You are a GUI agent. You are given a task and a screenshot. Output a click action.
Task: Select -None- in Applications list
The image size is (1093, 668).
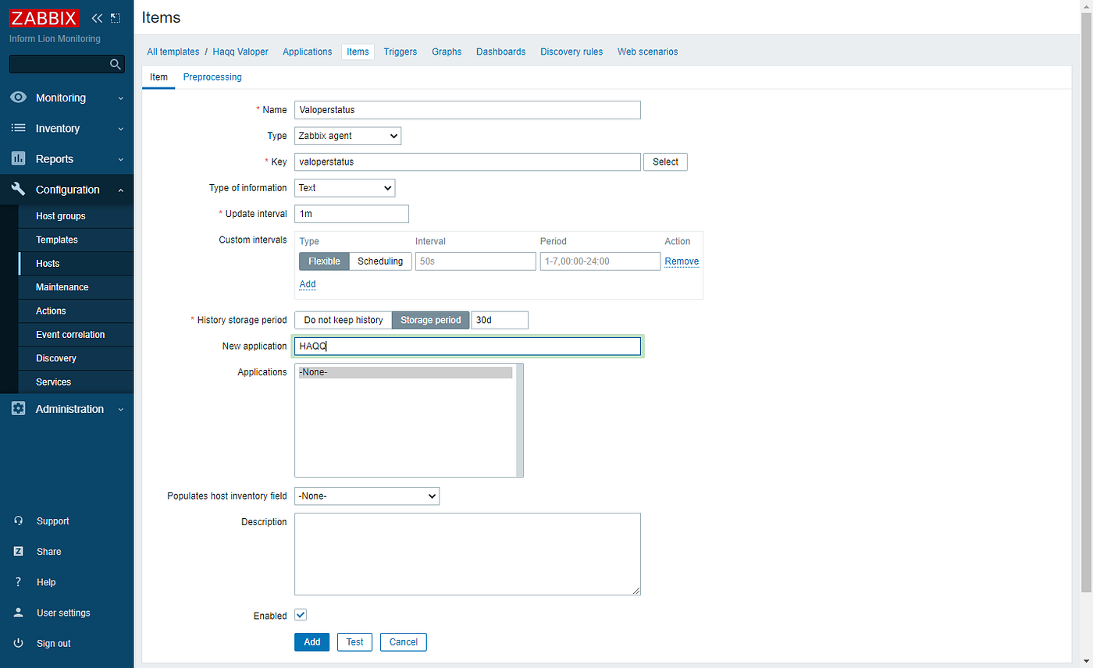405,372
